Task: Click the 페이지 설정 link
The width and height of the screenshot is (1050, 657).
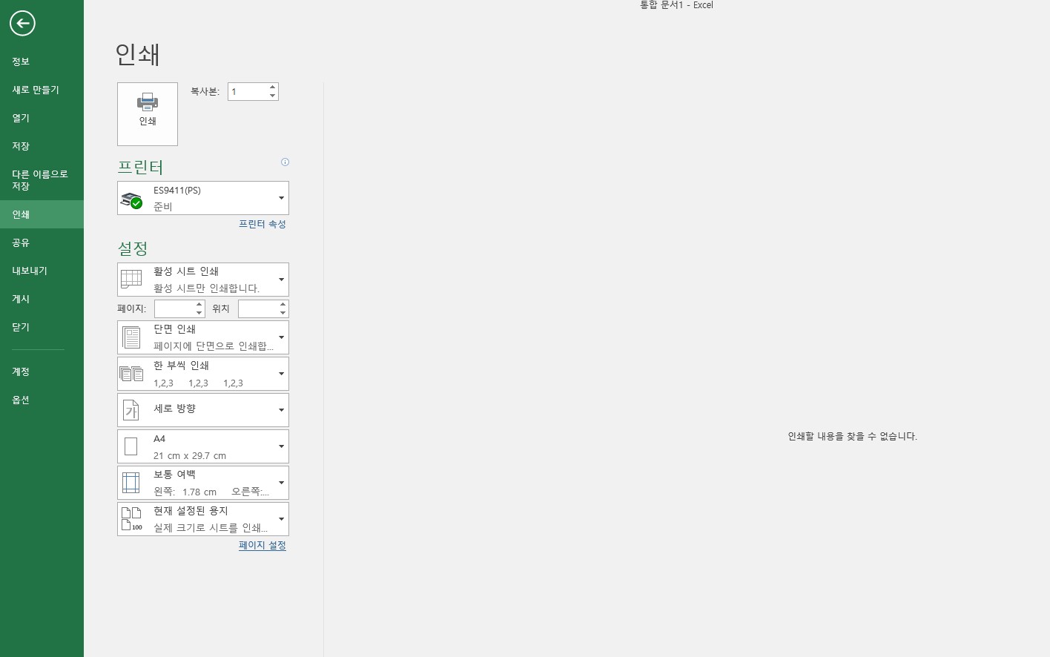Action: click(x=262, y=545)
